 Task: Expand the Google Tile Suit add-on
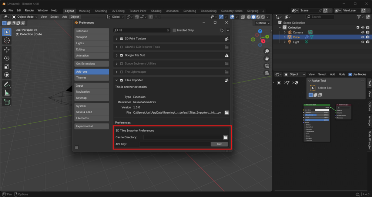pos(117,55)
